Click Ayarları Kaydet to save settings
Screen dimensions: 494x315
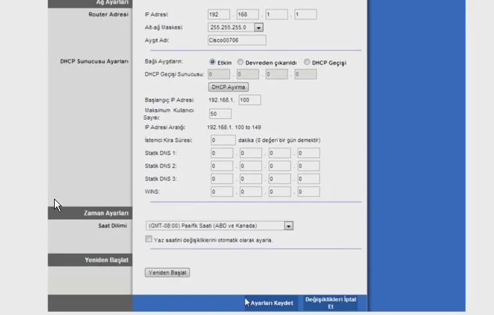(271, 303)
